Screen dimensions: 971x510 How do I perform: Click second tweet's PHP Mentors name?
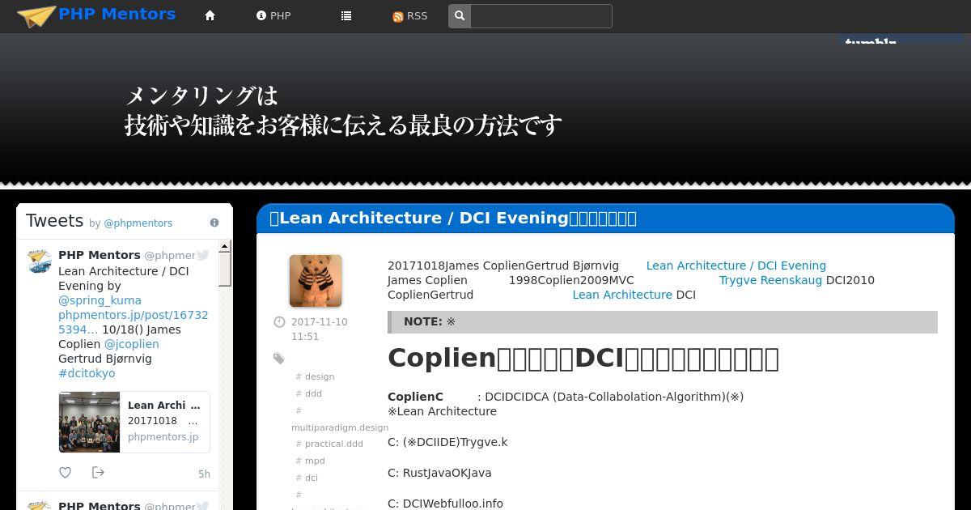coord(100,506)
